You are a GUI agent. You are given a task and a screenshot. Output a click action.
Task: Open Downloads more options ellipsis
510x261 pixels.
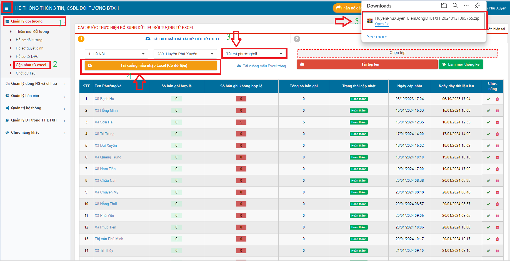tap(466, 6)
